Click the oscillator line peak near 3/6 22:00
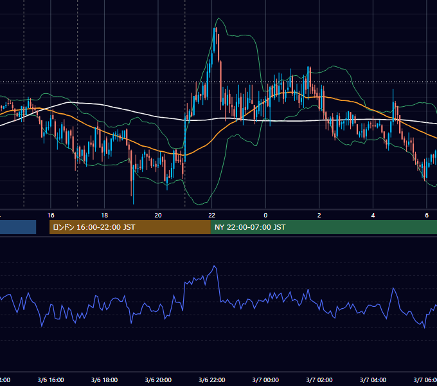Viewport: 437px width, 386px height. click(x=215, y=266)
